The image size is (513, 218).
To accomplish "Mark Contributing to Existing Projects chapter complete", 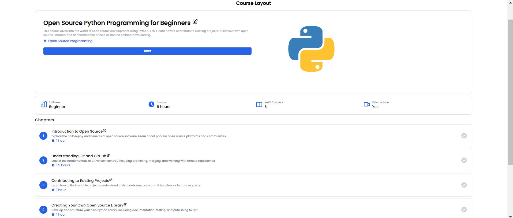I will pos(464,185).
